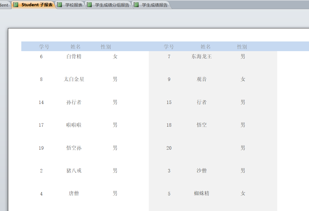Click the 悟空孙 name field

pyautogui.click(x=74, y=148)
